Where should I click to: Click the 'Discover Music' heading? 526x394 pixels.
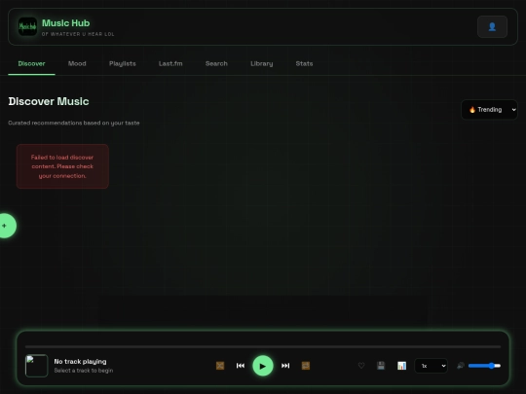[49, 101]
